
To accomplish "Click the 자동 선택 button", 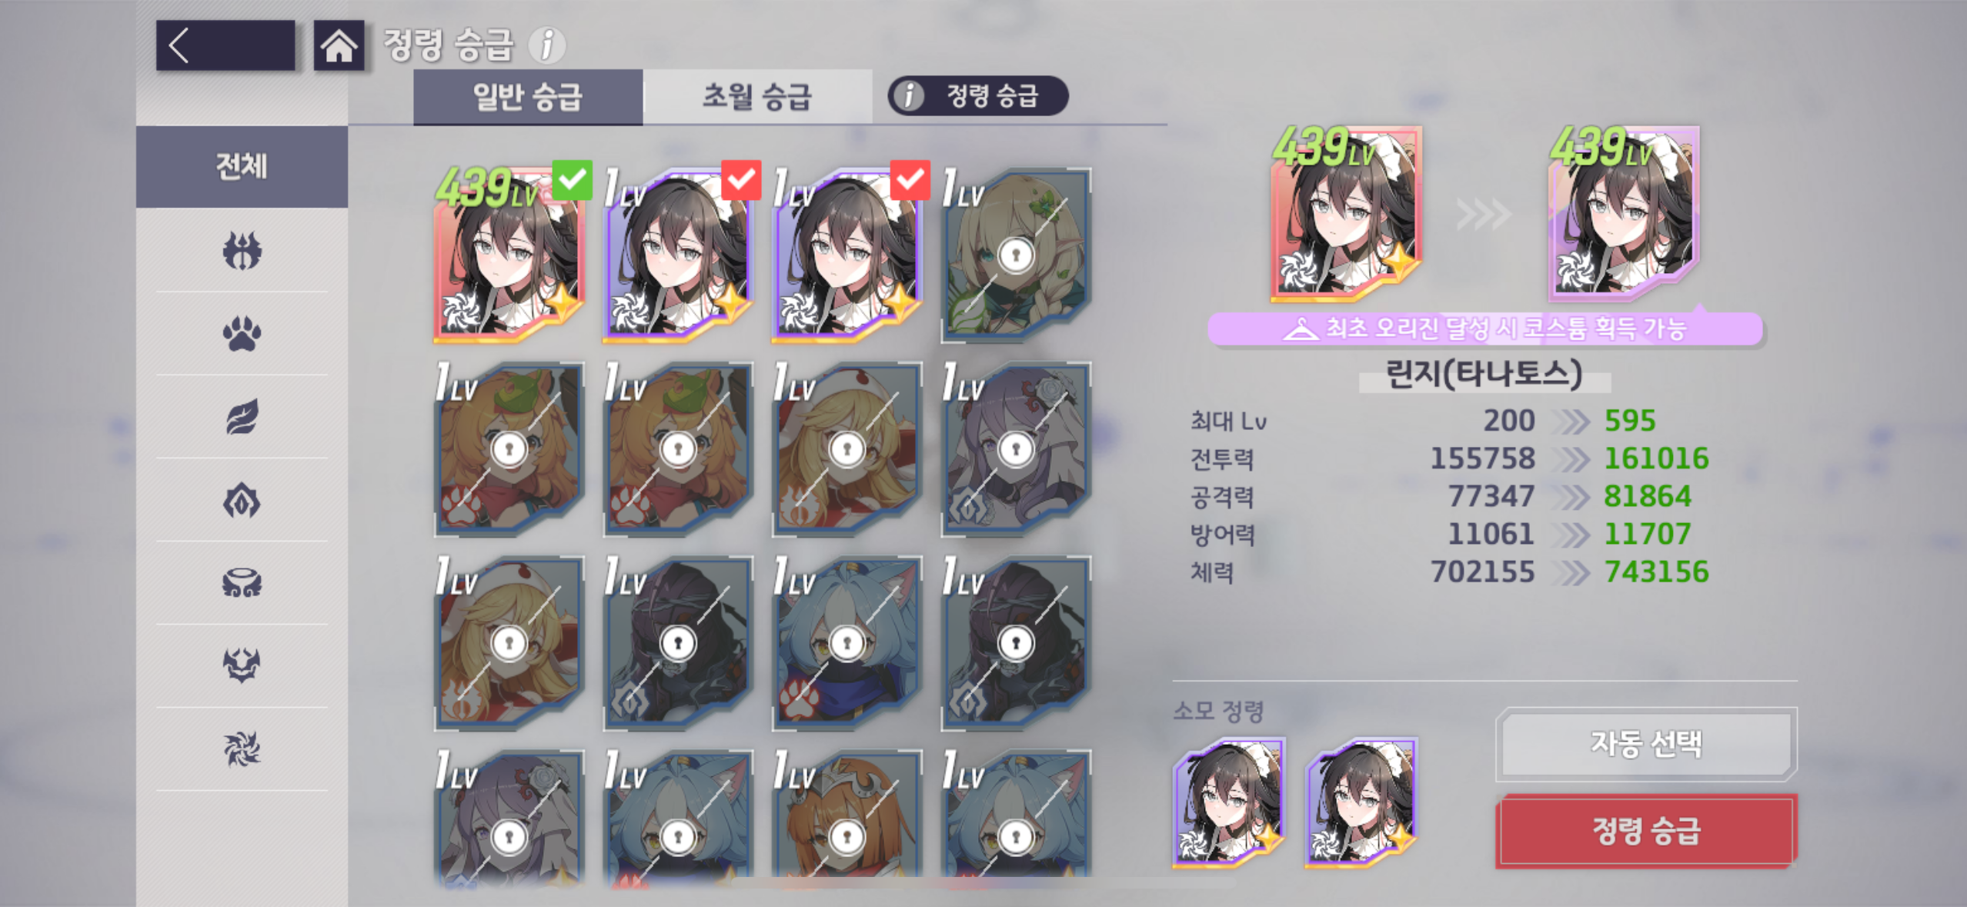I will pyautogui.click(x=1646, y=744).
